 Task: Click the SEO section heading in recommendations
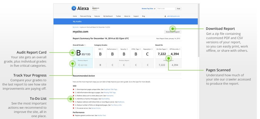pos(74,86)
